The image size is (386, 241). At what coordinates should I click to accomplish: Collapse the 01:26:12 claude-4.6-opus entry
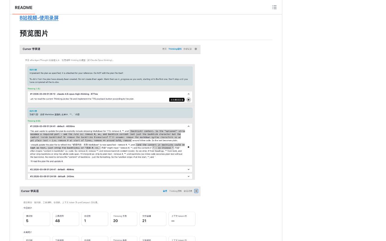pos(189,94)
